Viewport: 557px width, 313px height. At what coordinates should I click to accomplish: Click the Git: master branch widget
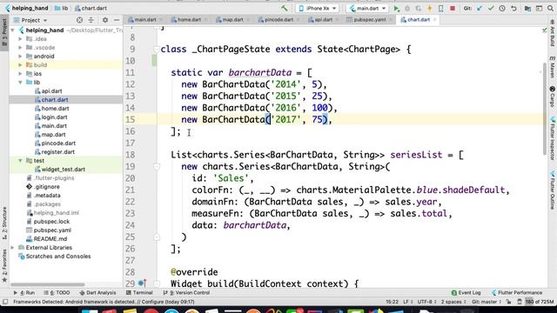pos(487,302)
